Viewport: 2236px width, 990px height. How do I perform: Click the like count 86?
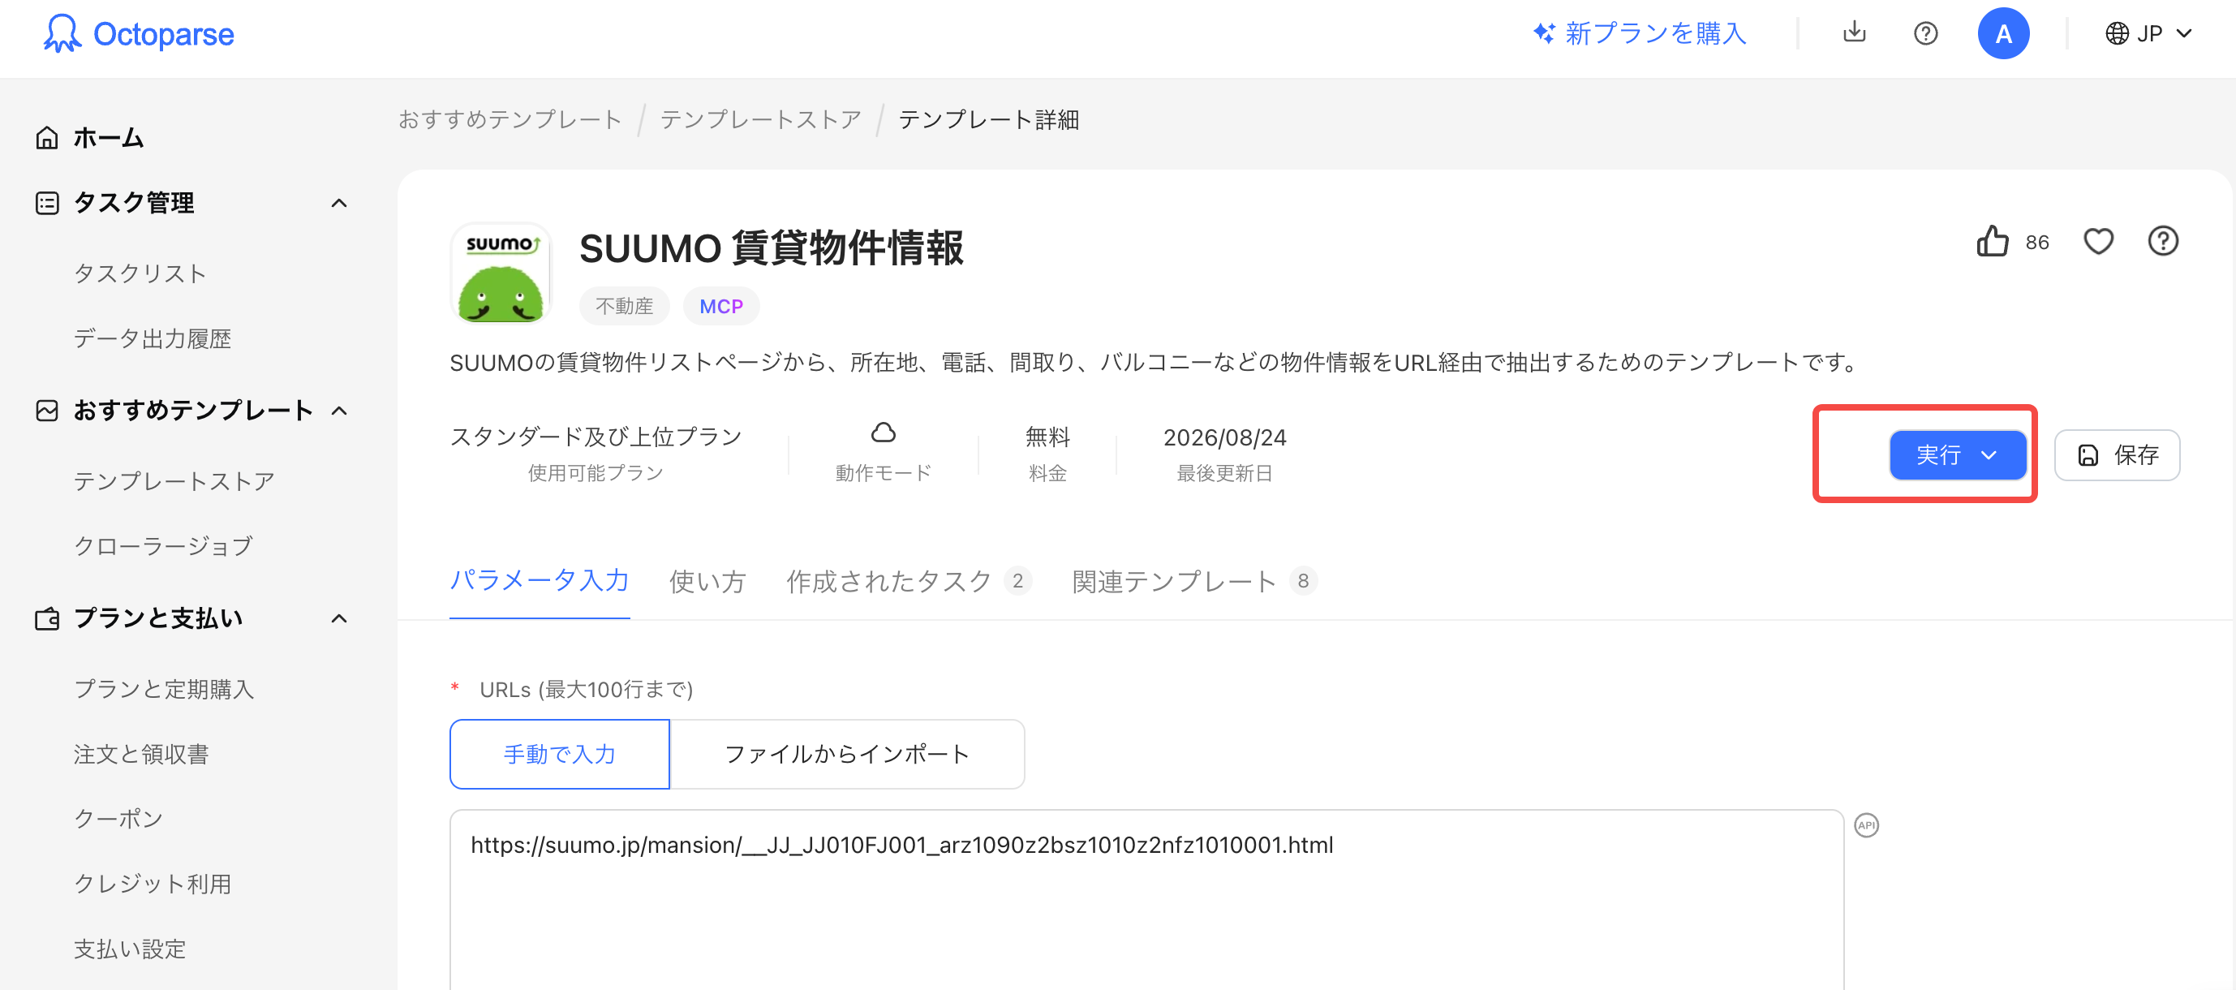2037,243
